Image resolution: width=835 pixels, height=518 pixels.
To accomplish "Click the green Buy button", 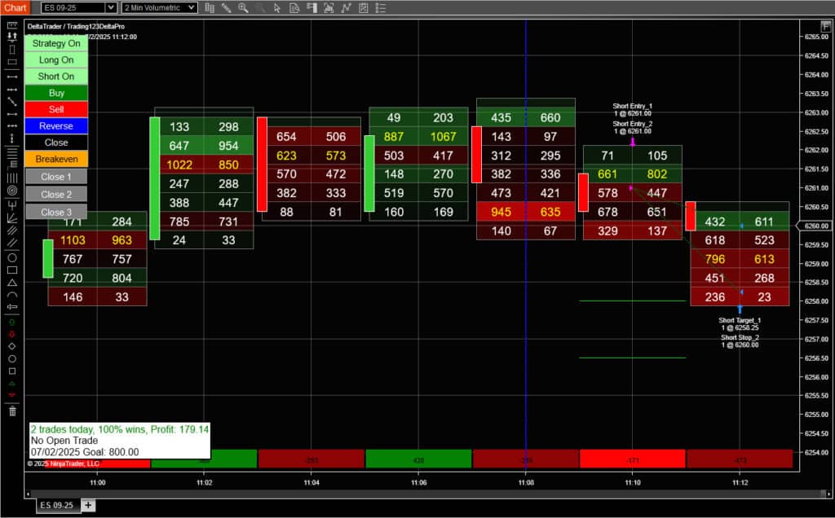I will pyautogui.click(x=56, y=93).
